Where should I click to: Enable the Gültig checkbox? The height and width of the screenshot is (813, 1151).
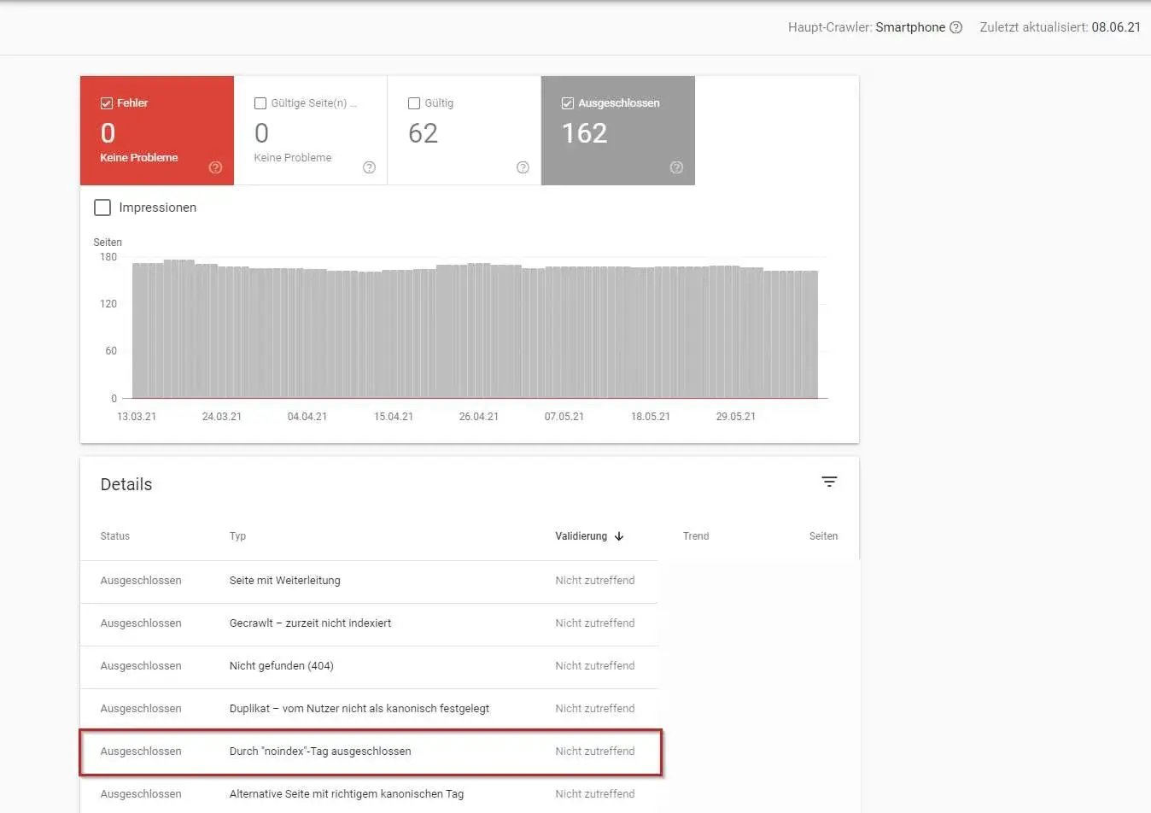pyautogui.click(x=414, y=103)
